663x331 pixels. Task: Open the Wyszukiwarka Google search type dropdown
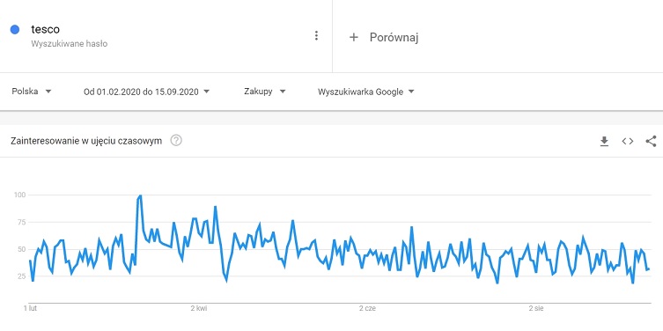coord(365,92)
